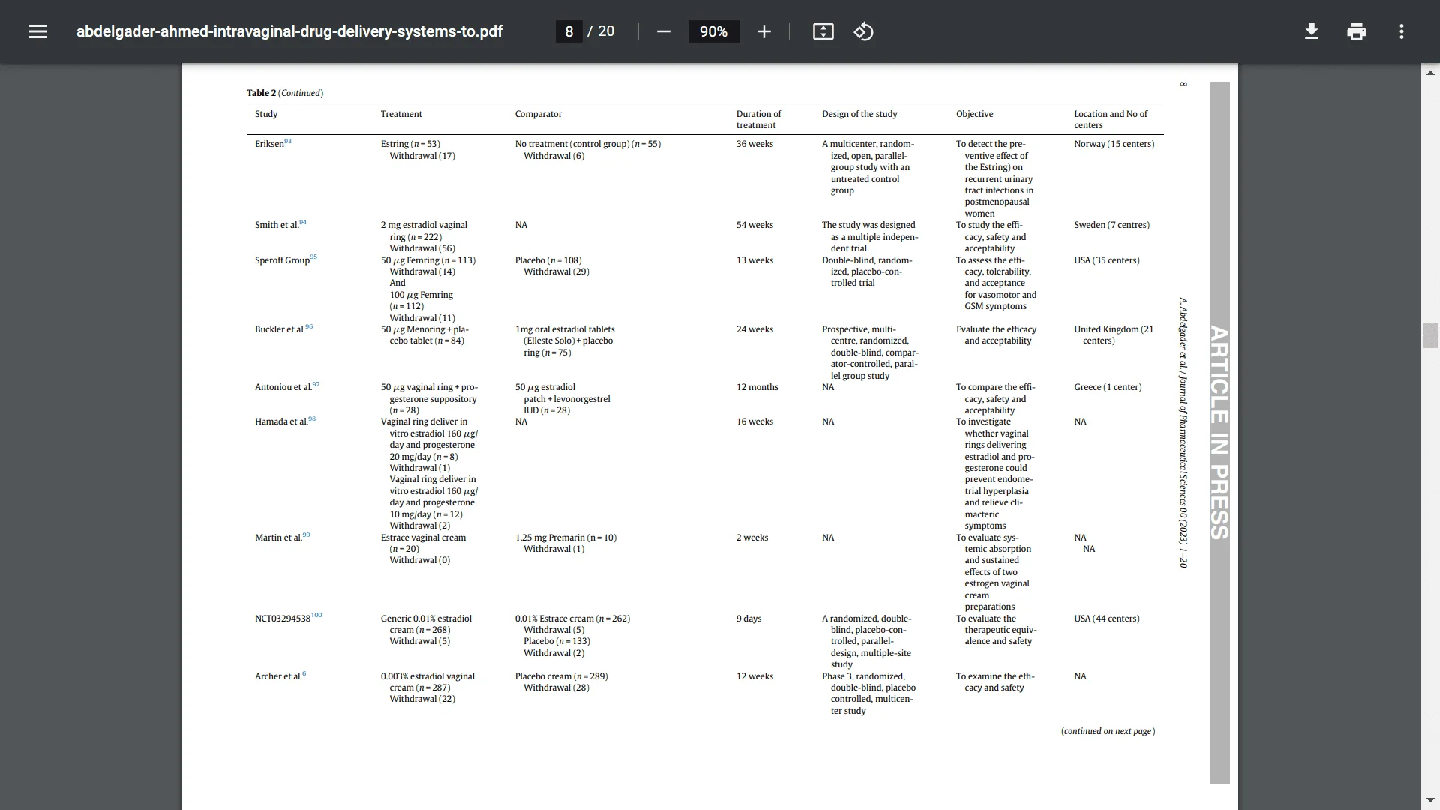The width and height of the screenshot is (1440, 810).
Task: Click the 'USA (35 centers)' cell
Action: point(1106,260)
